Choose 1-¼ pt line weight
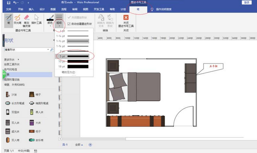The image size is (257, 153). click(x=72, y=36)
